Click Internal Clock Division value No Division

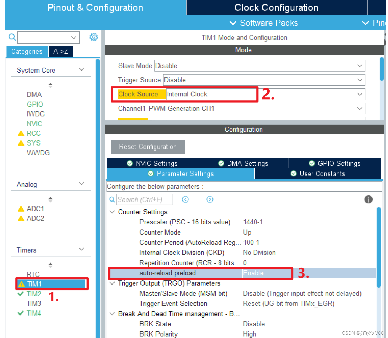[x=259, y=253]
